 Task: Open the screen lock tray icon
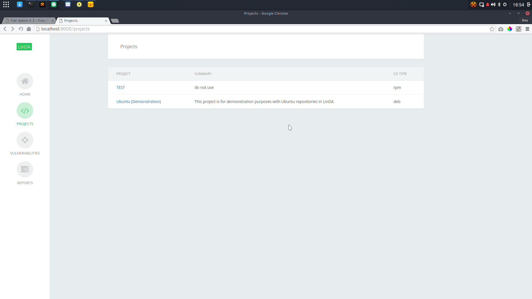[x=482, y=4]
